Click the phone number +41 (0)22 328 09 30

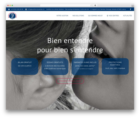[17, 9]
